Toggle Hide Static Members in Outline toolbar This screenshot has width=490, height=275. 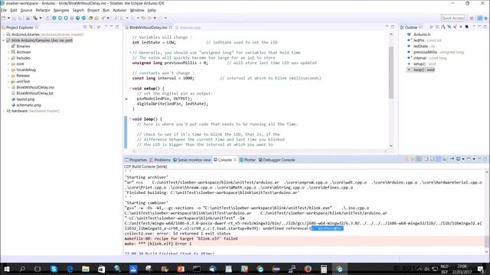point(455,27)
